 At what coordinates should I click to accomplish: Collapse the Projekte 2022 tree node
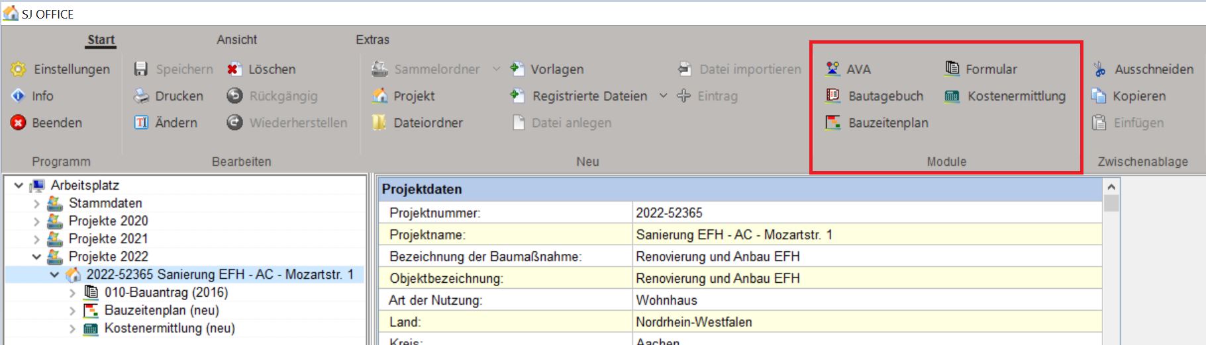click(37, 256)
